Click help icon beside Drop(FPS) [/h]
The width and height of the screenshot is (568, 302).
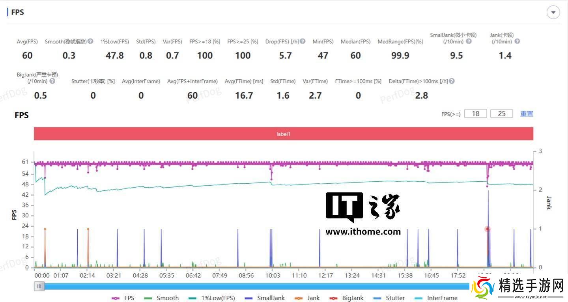[x=303, y=41]
